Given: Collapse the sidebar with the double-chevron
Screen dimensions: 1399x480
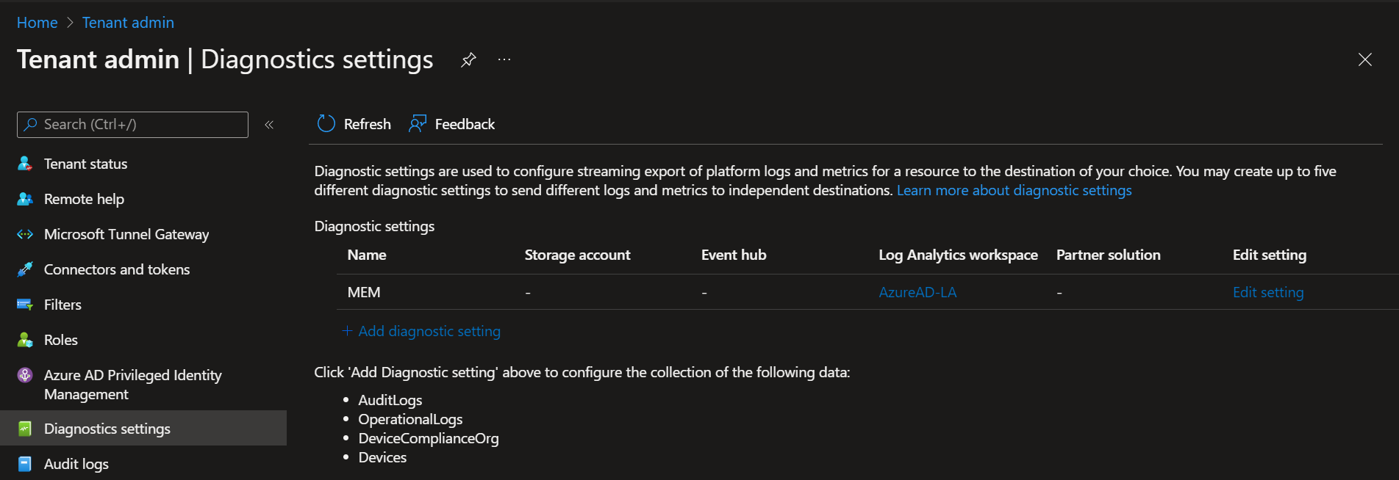Looking at the screenshot, I should click(269, 125).
